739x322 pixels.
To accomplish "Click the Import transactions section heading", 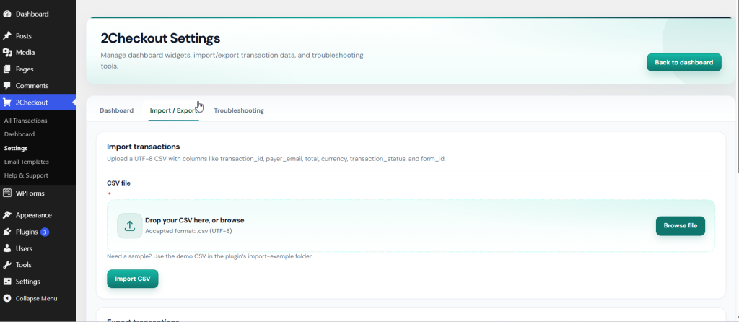I will point(144,147).
